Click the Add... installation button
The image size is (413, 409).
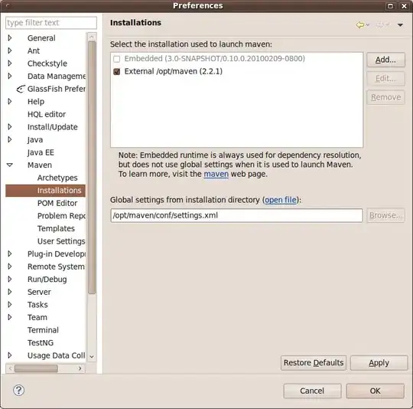pos(385,60)
